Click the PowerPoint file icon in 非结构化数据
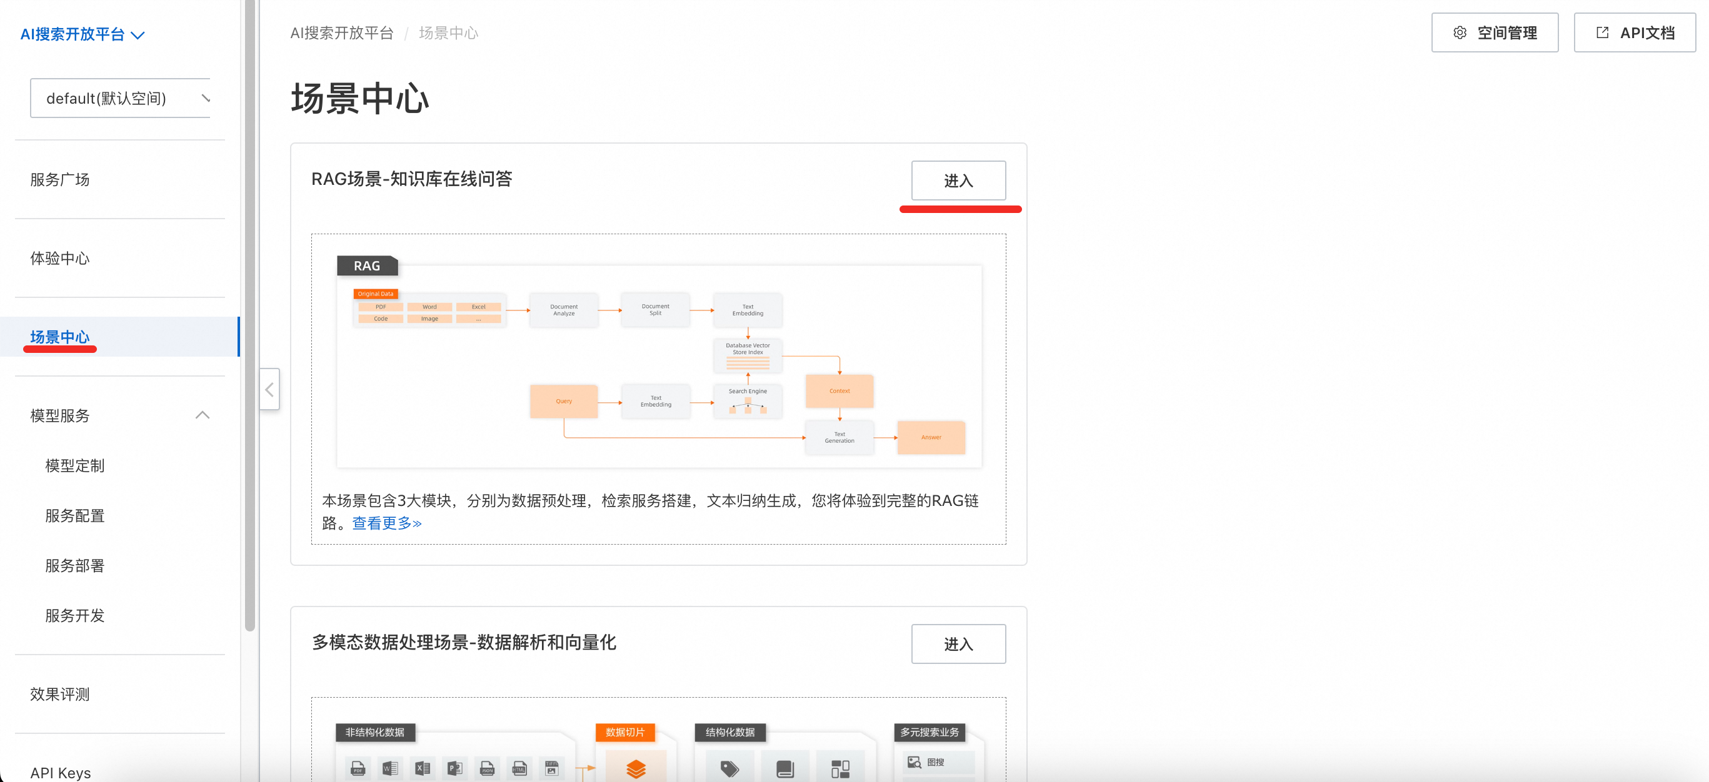1709x782 pixels. click(x=454, y=768)
